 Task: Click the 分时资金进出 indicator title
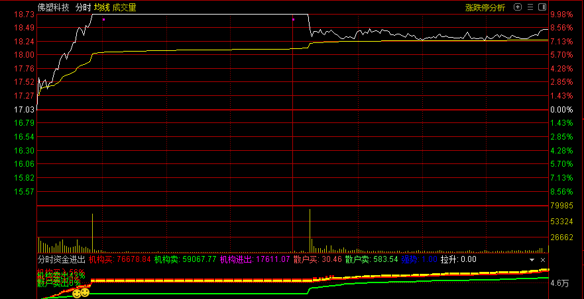tap(61, 261)
